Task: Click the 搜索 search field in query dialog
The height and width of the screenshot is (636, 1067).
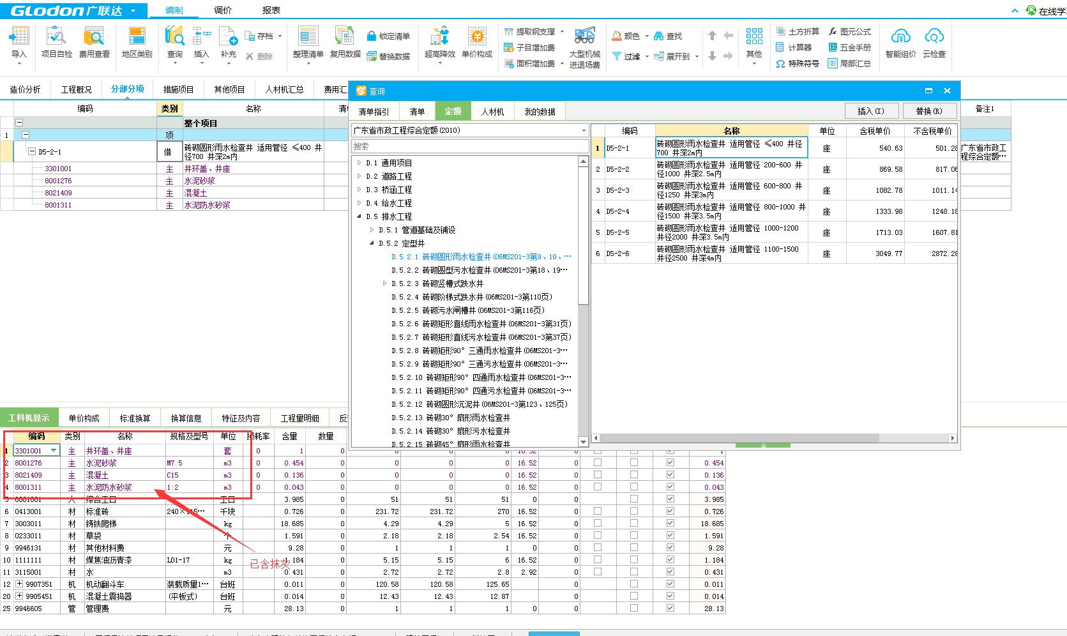Action: tap(470, 146)
